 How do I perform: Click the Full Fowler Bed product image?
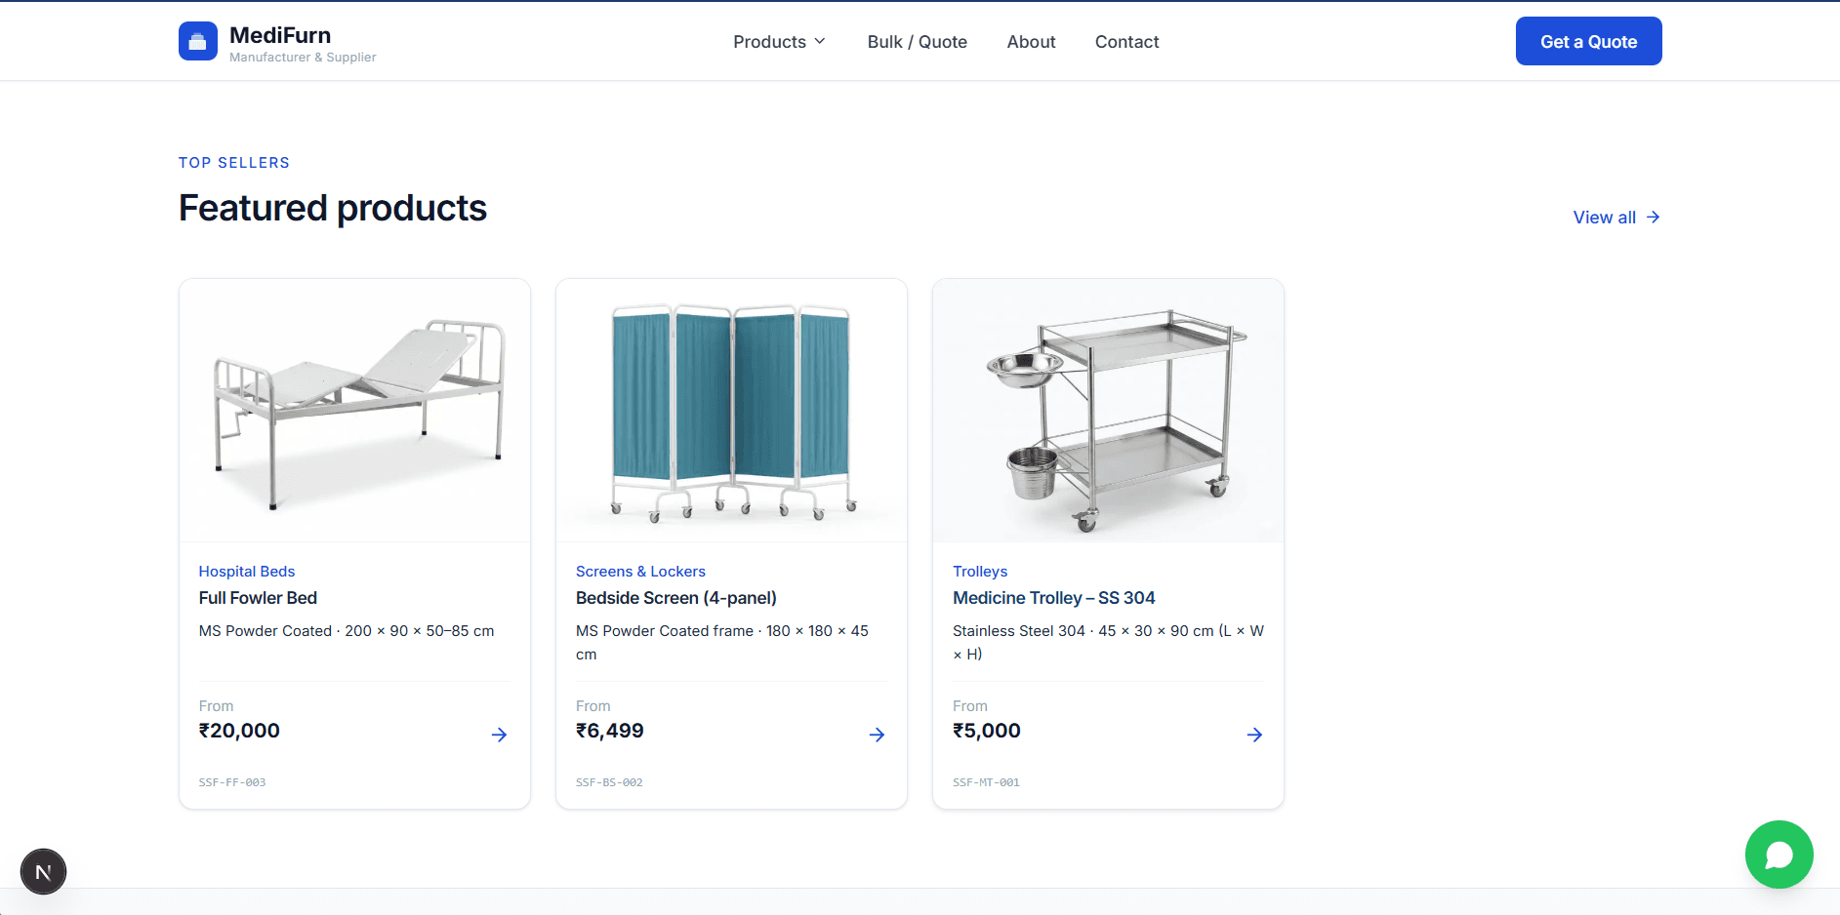[x=354, y=411]
